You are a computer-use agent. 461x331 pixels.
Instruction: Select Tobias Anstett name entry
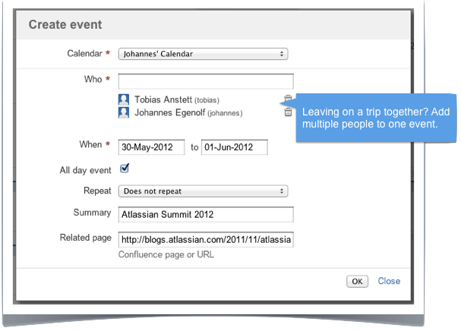click(177, 99)
